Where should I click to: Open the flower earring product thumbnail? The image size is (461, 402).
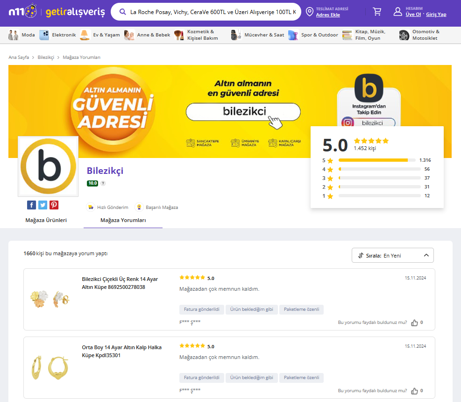click(50, 299)
